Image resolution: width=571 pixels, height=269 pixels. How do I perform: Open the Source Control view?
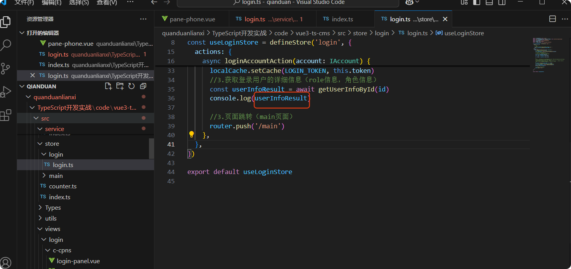pos(5,69)
